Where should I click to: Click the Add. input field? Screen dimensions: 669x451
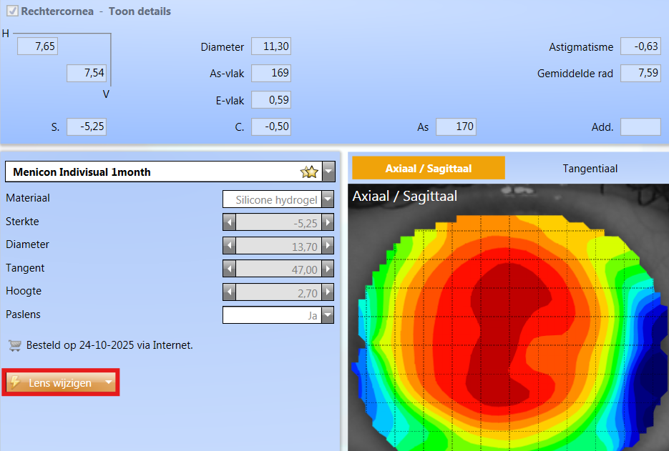[640, 127]
